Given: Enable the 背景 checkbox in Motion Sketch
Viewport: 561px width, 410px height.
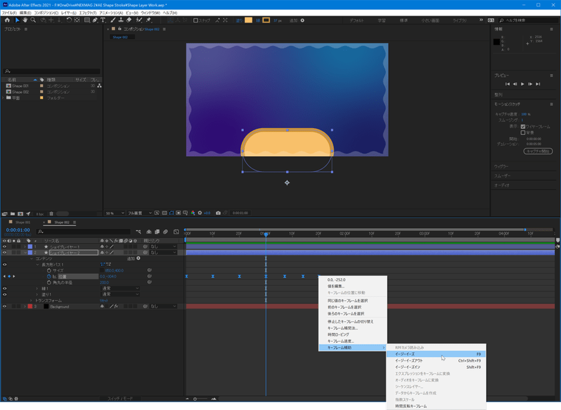Looking at the screenshot, I should 523,132.
